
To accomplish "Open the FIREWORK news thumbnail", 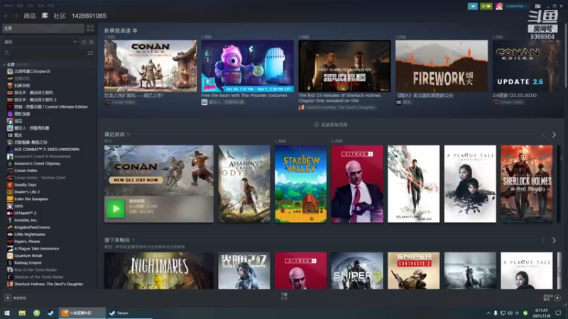I will click(x=442, y=66).
